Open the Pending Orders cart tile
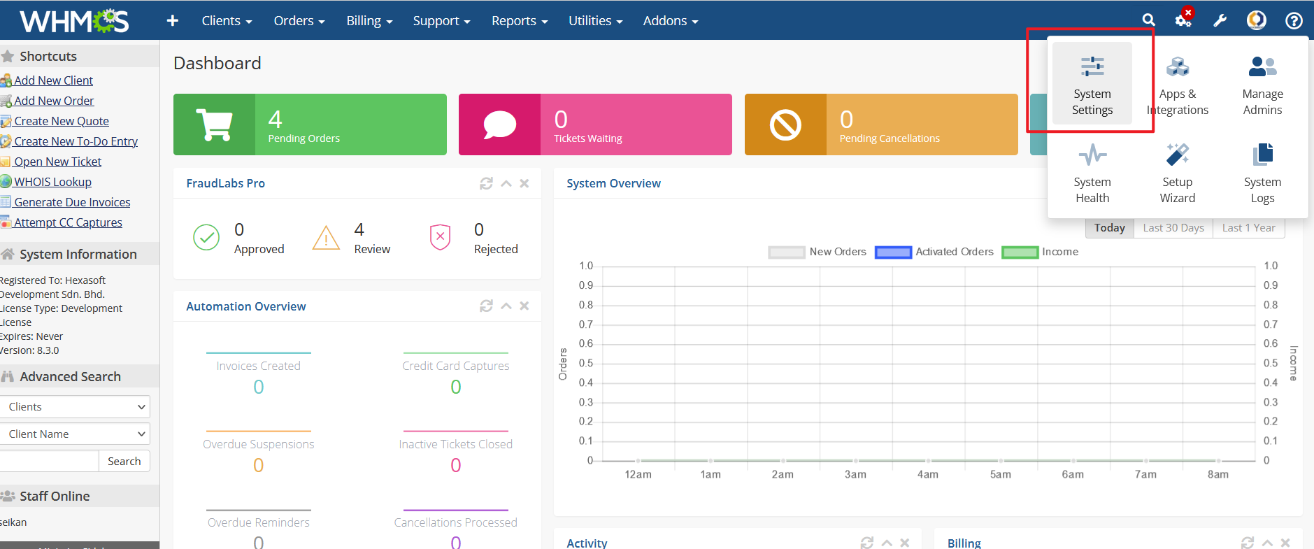1314x549 pixels. (x=310, y=124)
